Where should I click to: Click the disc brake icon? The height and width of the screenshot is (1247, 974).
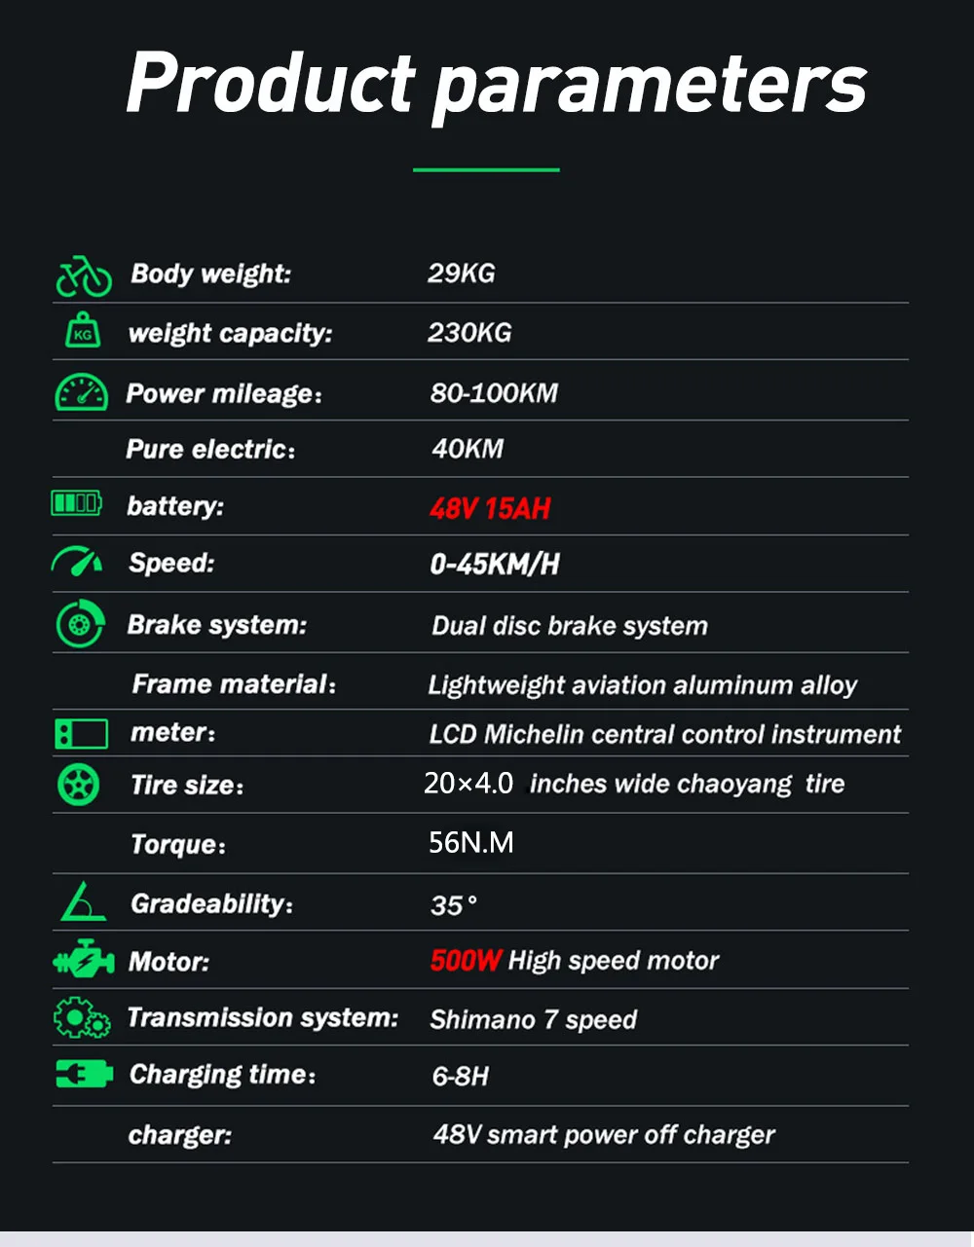point(80,625)
